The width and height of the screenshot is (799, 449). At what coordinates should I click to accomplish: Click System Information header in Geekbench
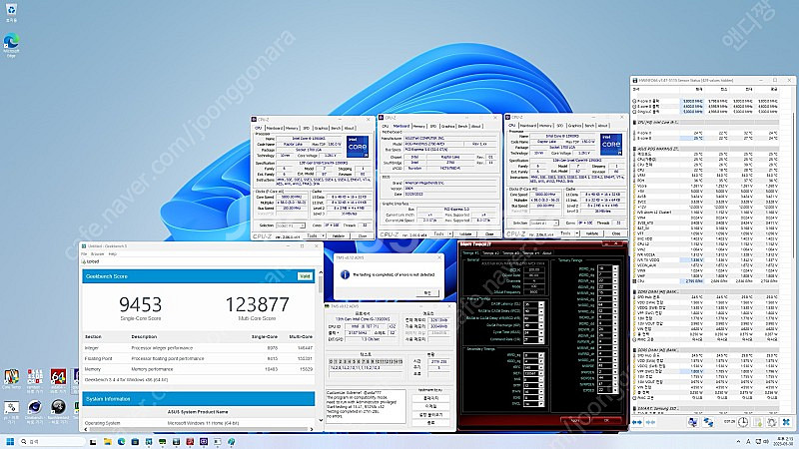(x=198, y=398)
